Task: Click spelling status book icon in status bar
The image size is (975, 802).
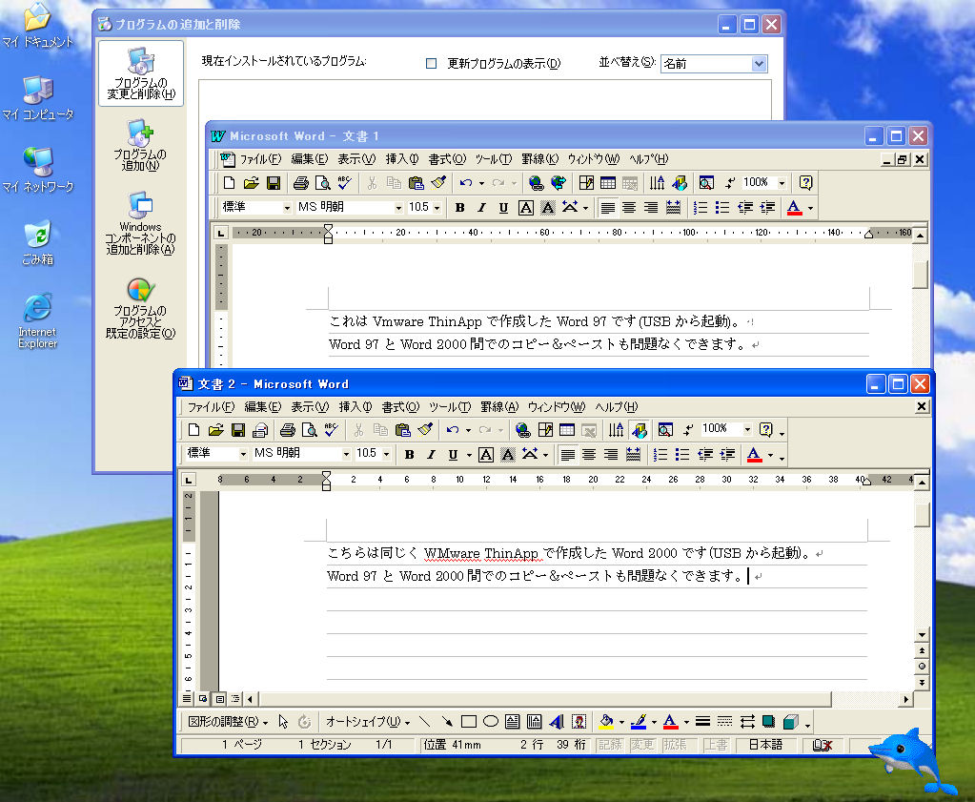Action: coord(823,745)
